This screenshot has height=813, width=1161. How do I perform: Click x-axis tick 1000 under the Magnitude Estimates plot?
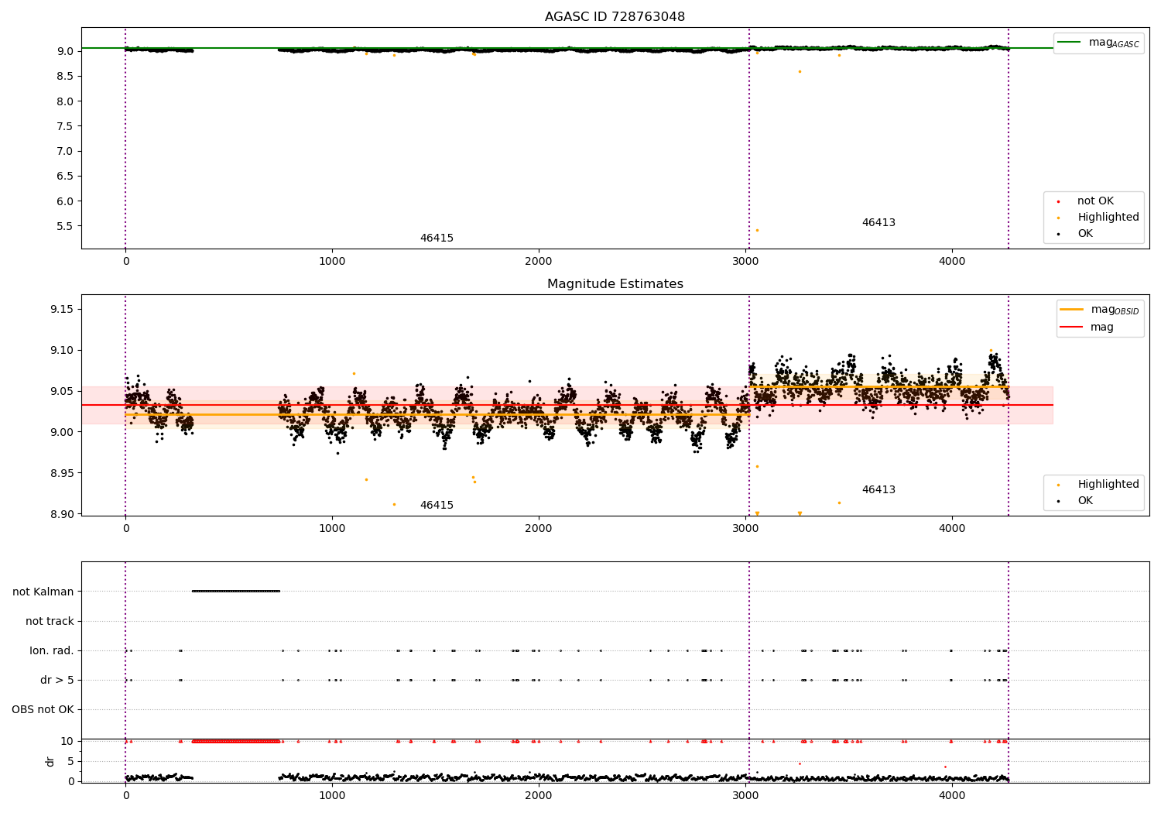(332, 529)
